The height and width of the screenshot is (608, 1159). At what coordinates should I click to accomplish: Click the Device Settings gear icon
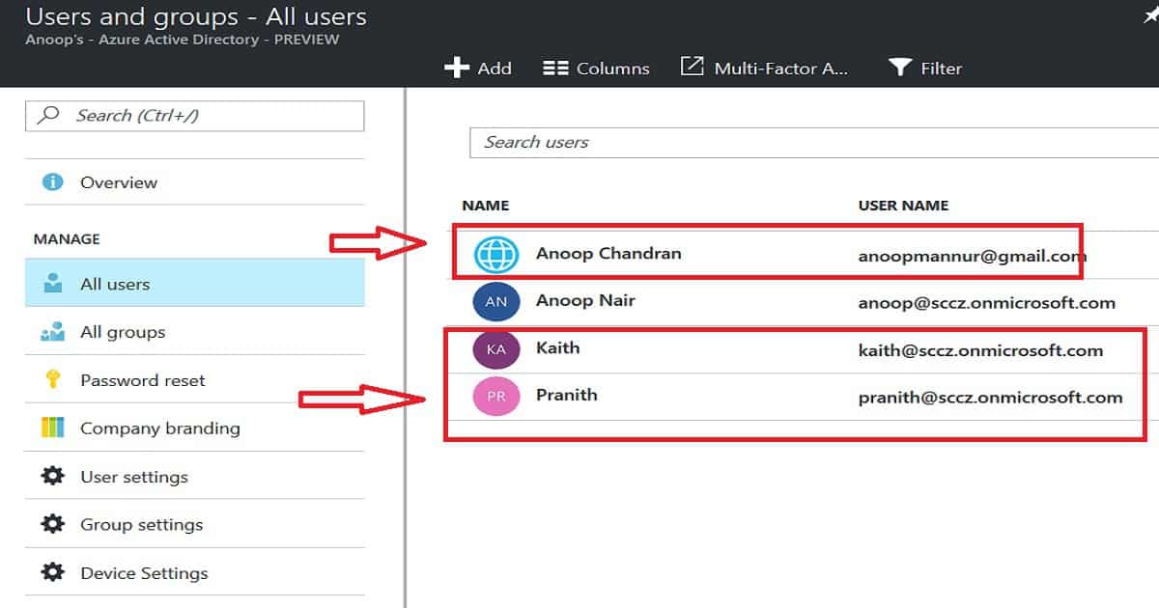pos(53,572)
